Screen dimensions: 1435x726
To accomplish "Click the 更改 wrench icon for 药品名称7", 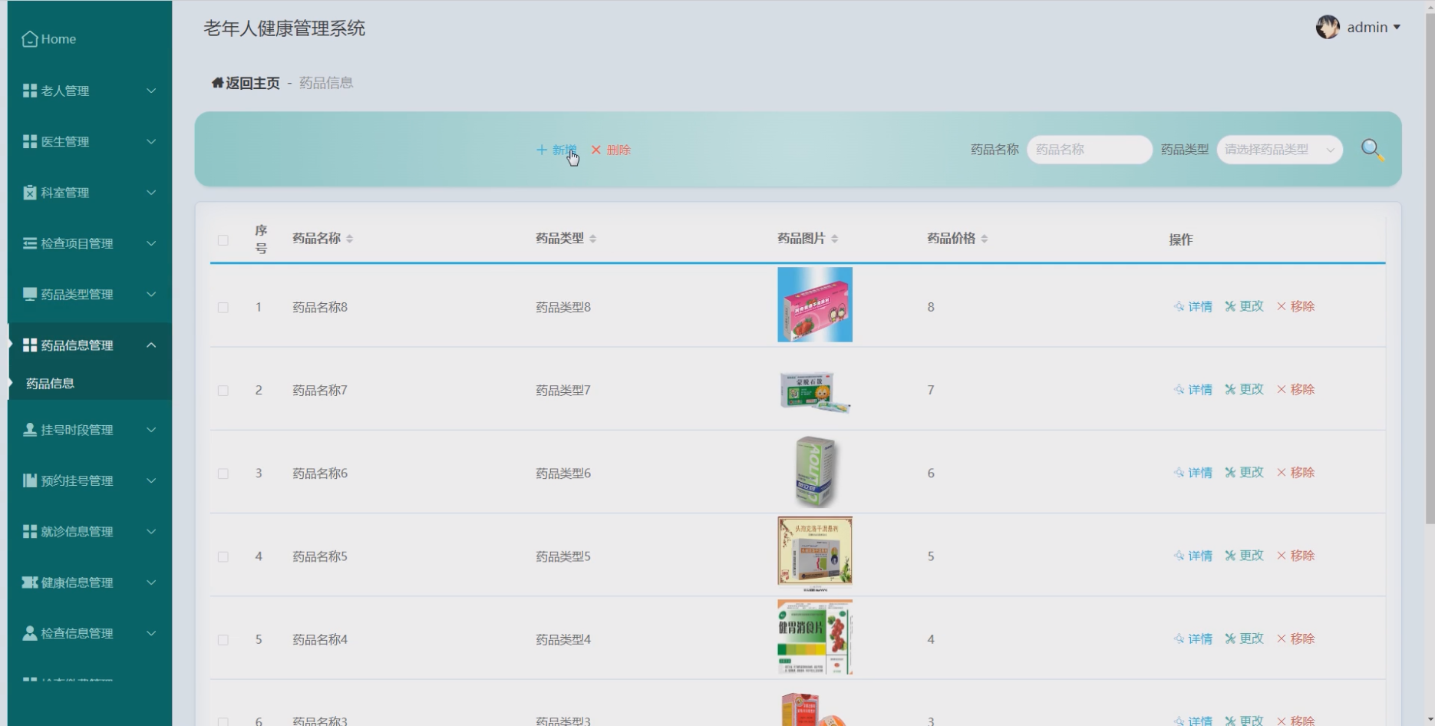I will click(x=1230, y=390).
